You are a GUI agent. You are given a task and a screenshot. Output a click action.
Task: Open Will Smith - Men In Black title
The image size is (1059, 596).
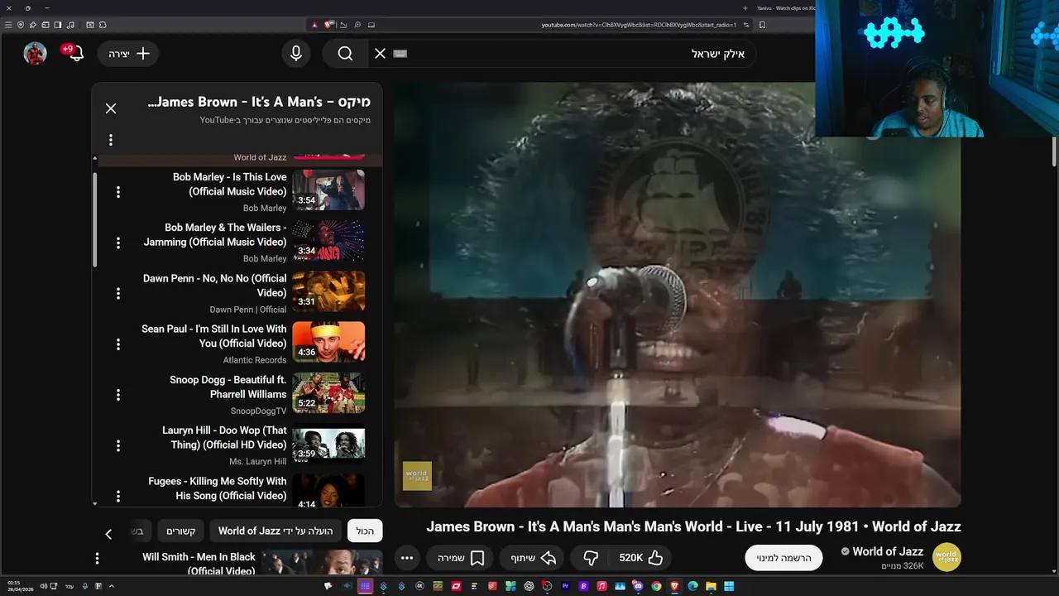199,564
